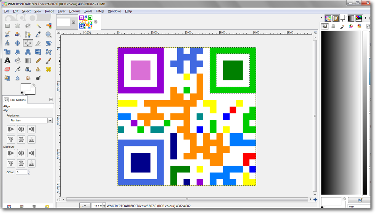Activate the Dodge/Burn tool

coord(38,78)
